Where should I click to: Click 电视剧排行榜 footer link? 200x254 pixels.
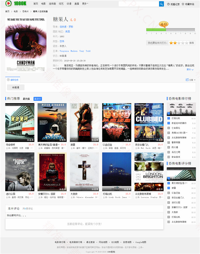tap(76, 242)
